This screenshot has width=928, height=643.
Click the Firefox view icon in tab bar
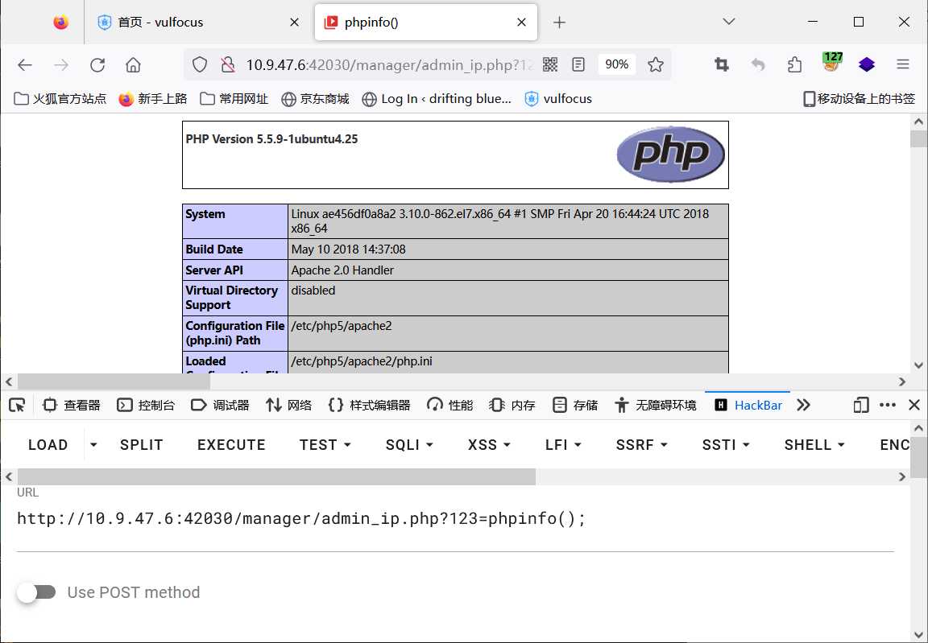[x=61, y=23]
